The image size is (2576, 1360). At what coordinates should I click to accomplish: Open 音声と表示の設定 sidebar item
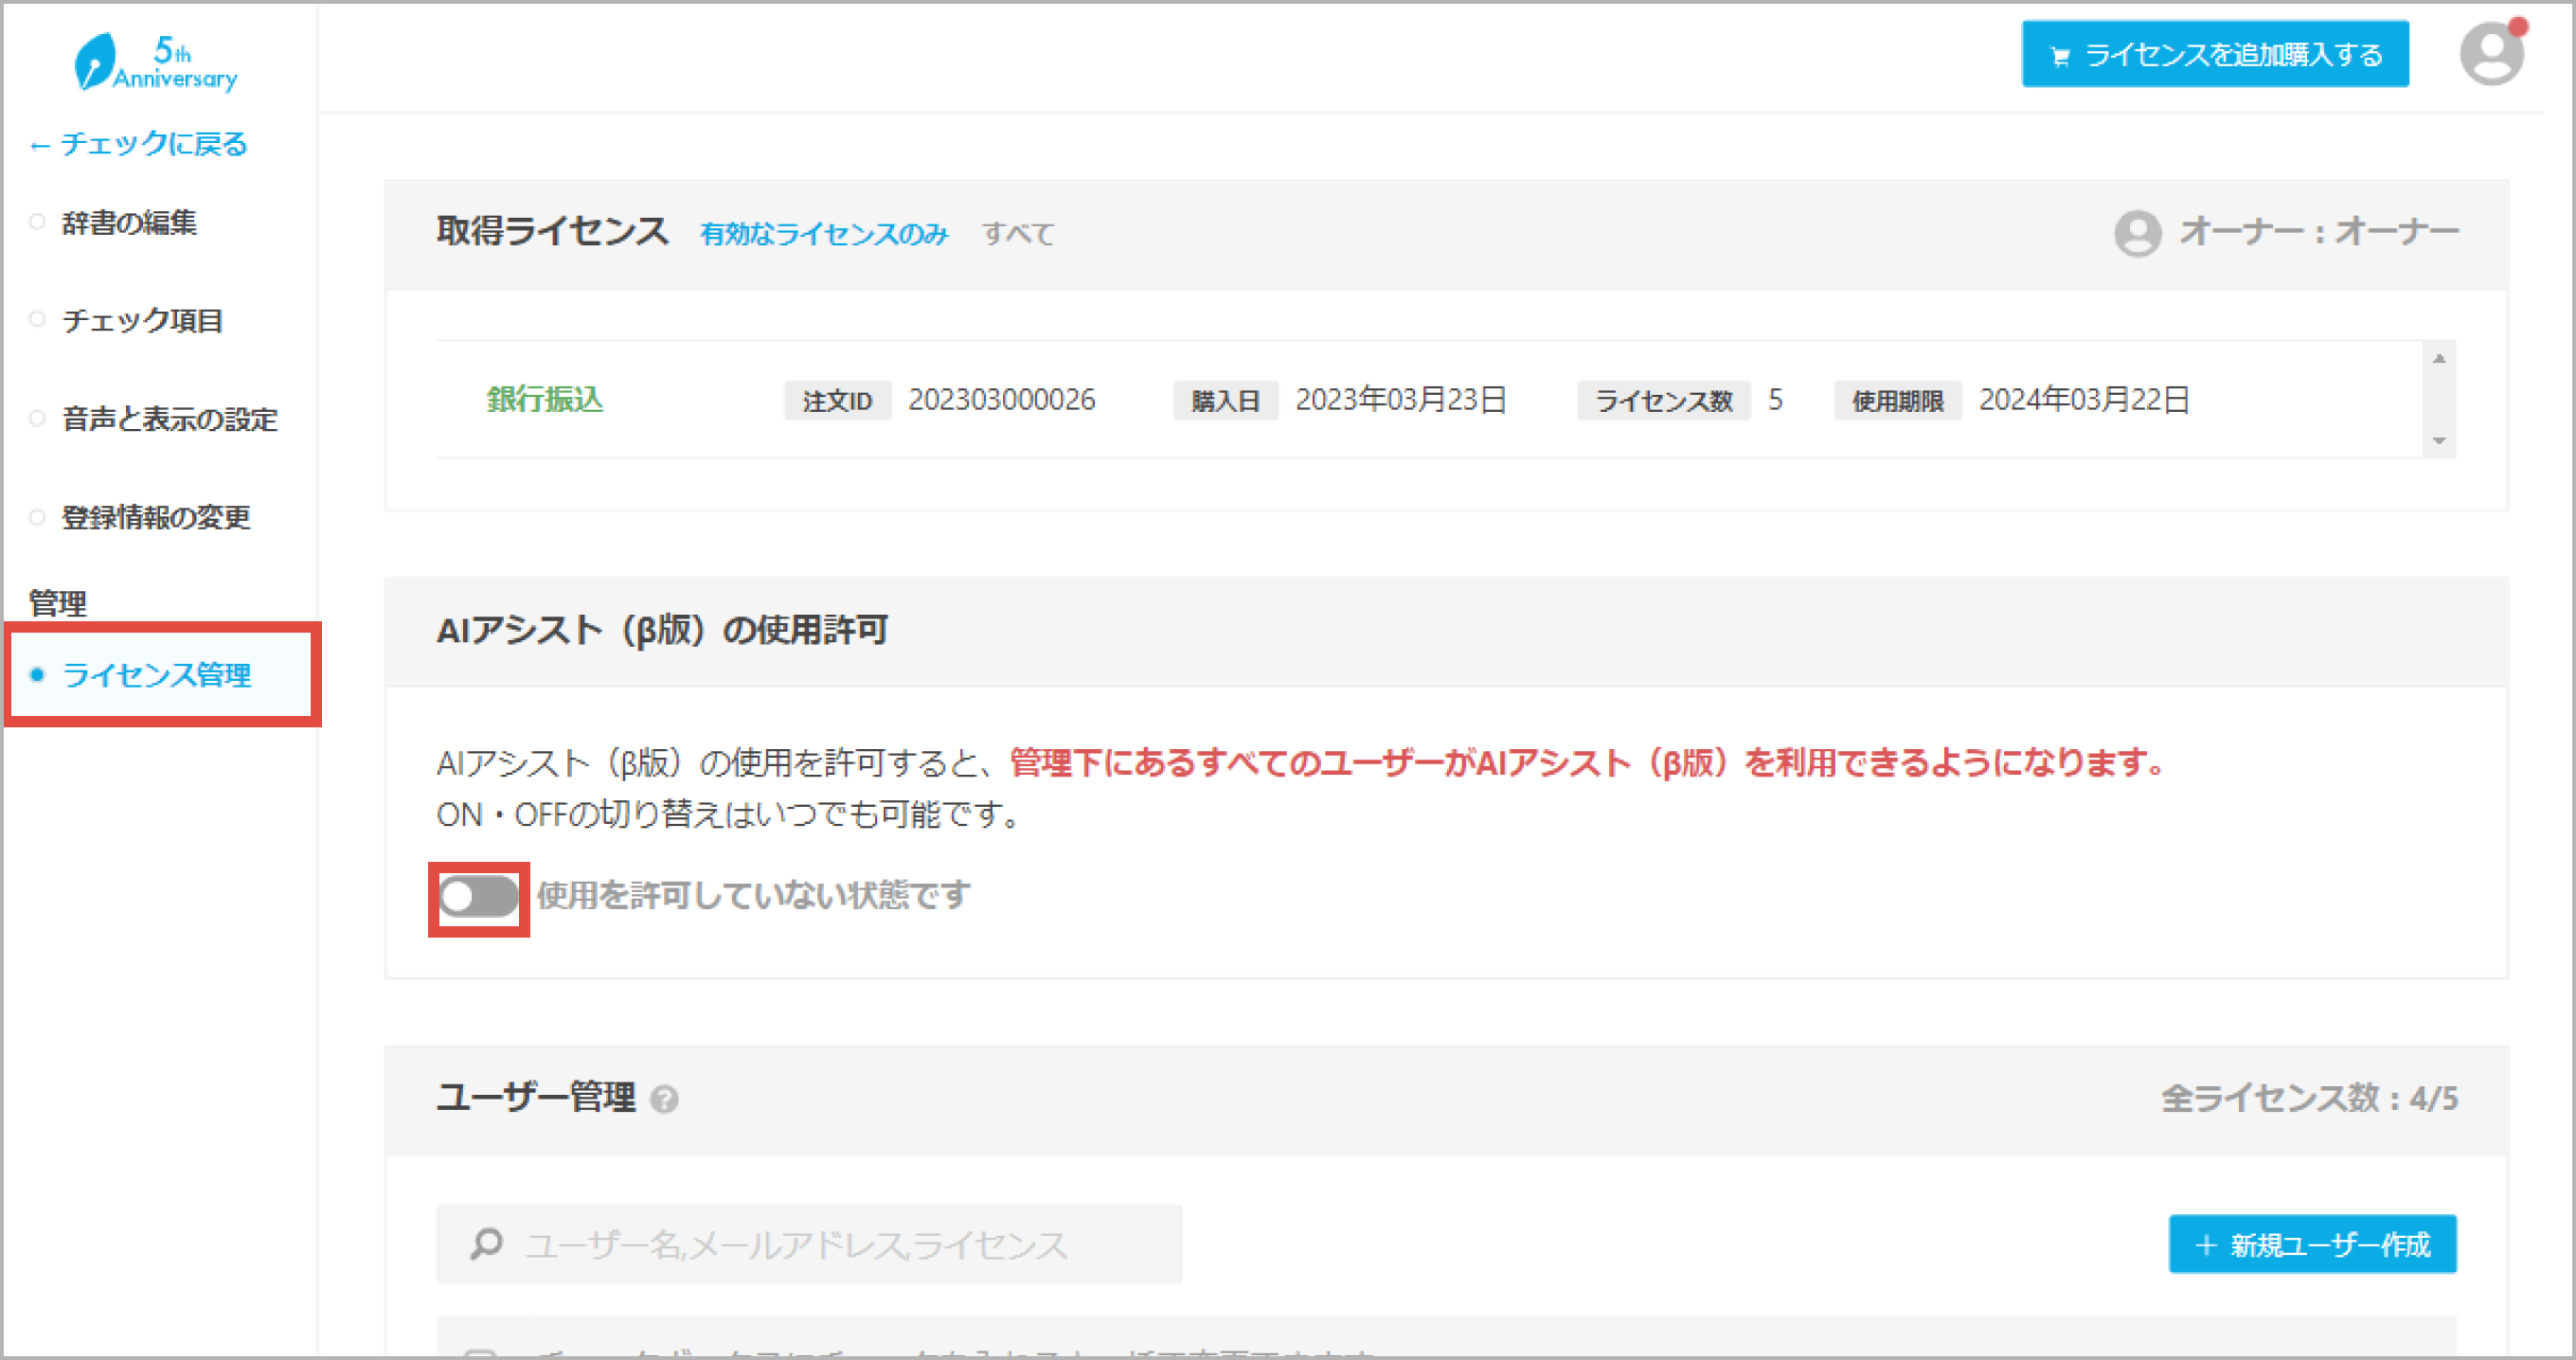(169, 418)
